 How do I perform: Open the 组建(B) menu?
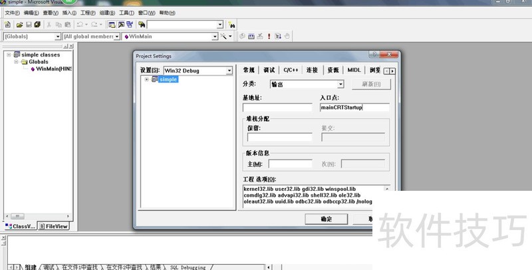pos(107,13)
